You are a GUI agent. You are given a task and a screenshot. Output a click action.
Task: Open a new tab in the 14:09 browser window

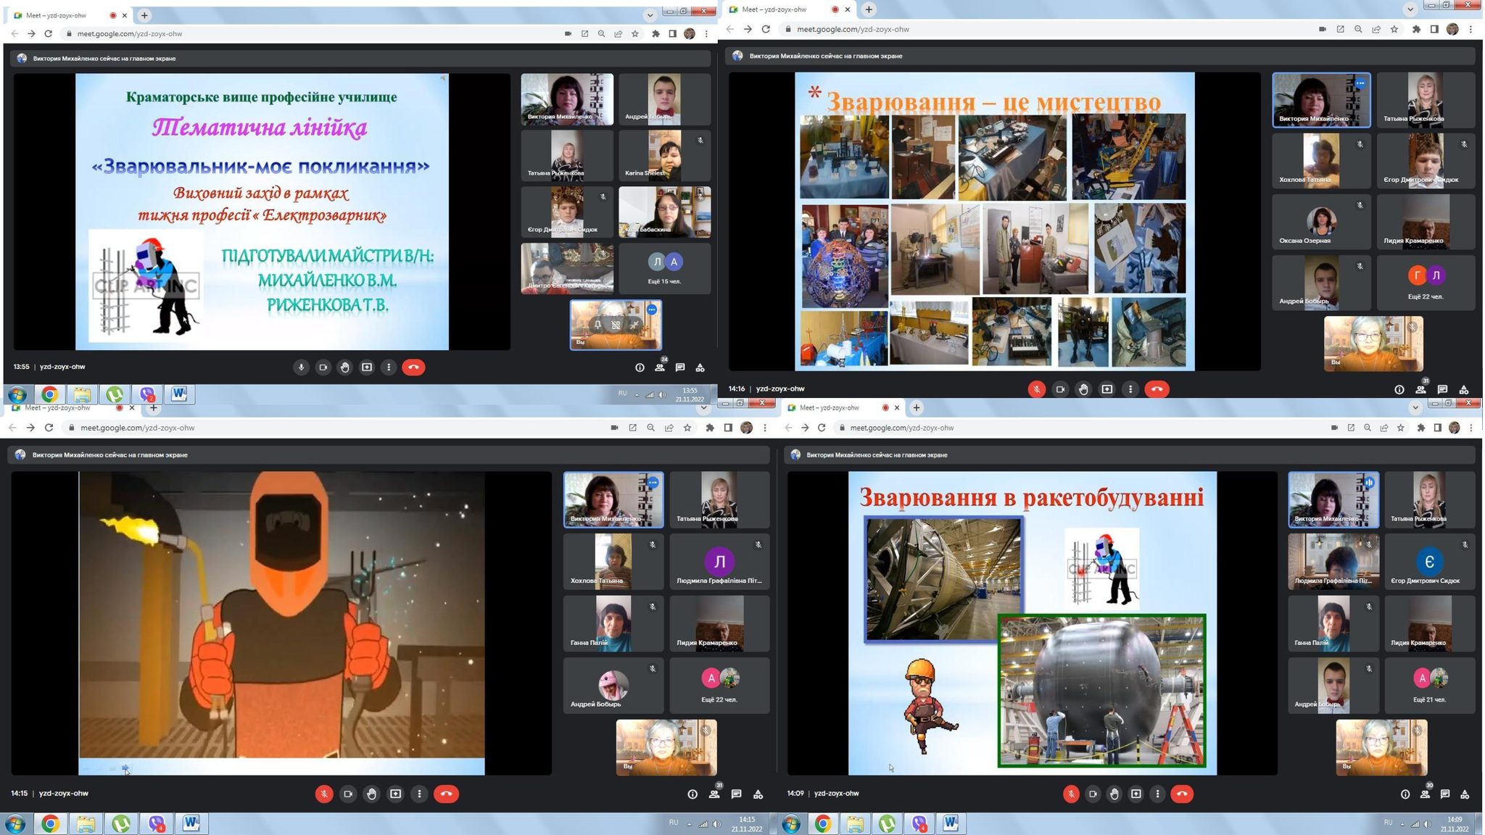click(917, 407)
